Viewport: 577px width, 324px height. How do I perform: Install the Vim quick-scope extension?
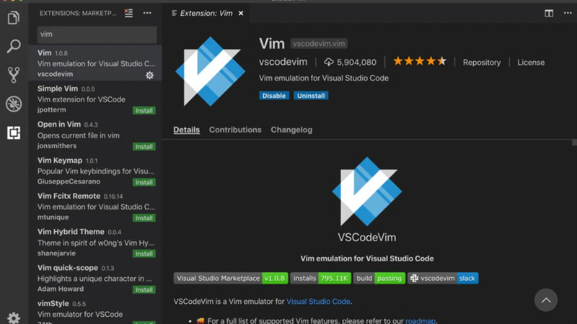[144, 289]
